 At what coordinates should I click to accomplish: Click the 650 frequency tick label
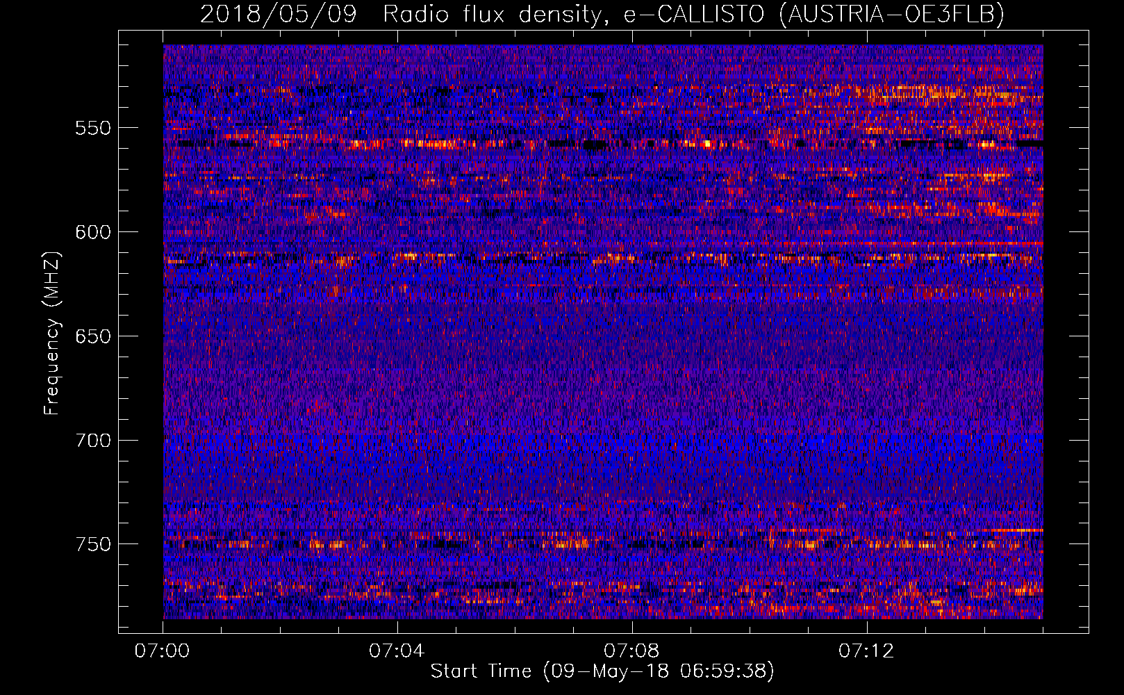pos(93,337)
